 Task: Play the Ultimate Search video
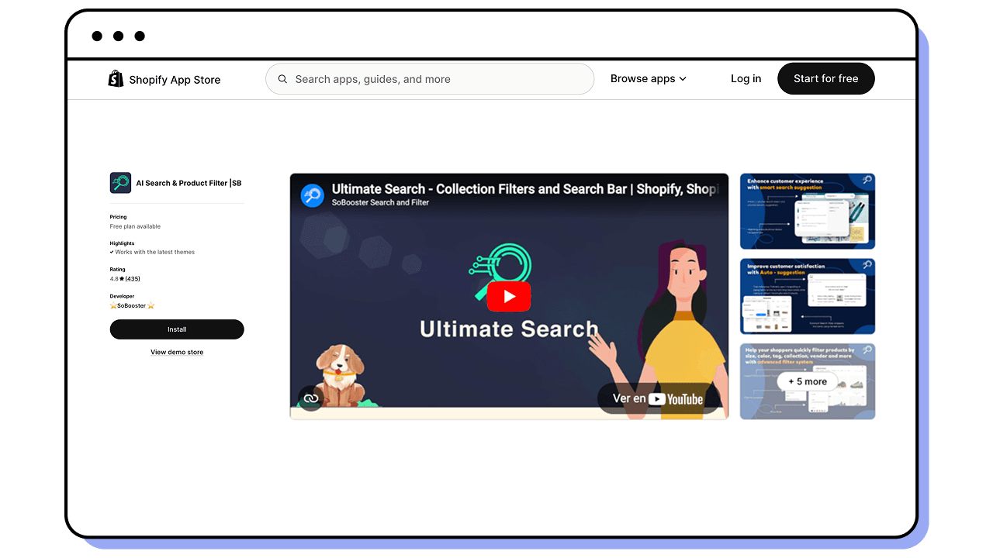click(509, 296)
